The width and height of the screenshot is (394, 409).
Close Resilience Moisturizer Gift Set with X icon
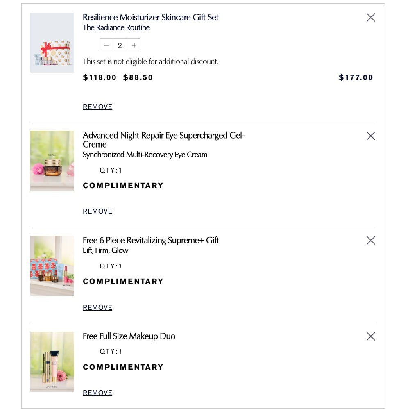pyautogui.click(x=371, y=17)
